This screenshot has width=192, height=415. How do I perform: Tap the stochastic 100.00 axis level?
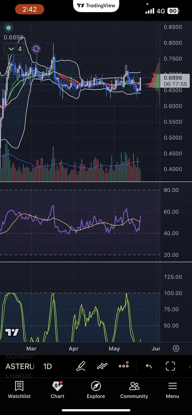click(x=172, y=293)
